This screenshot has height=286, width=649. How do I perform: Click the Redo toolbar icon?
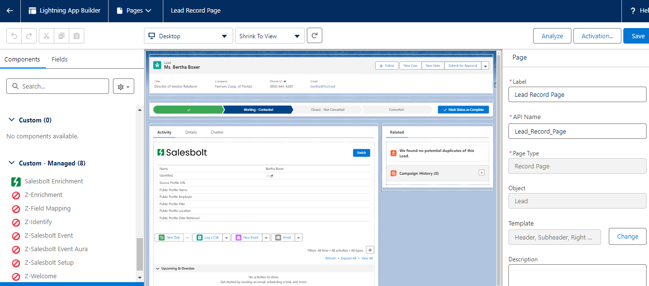[29, 36]
